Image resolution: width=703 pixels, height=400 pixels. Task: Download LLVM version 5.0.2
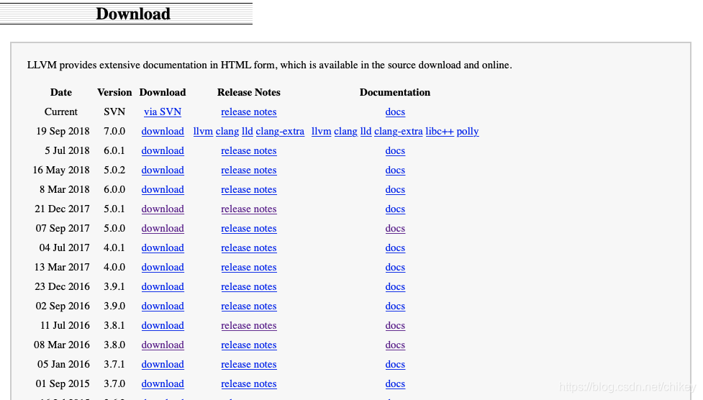(163, 170)
